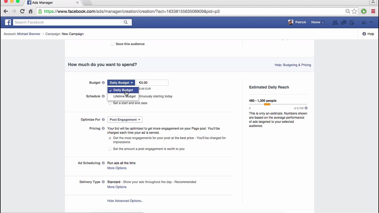
Task: Click the Facebook logo icon
Action: [8, 22]
